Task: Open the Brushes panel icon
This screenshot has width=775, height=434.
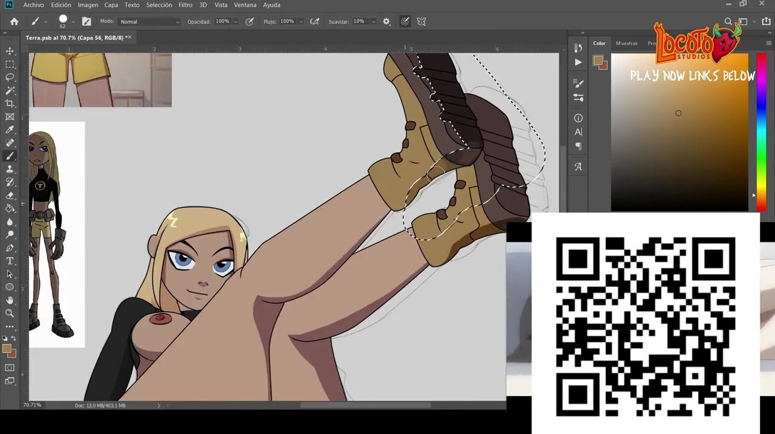Action: (x=578, y=97)
